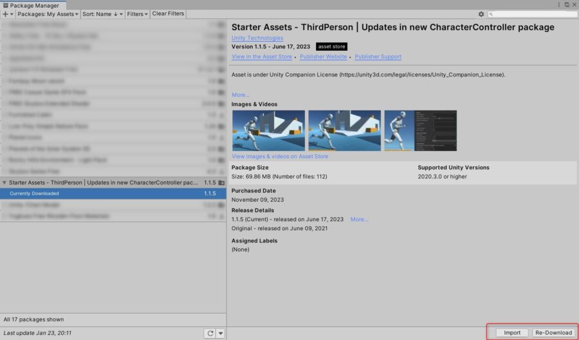Image resolution: width=579 pixels, height=340 pixels.
Task: Click the Clear Filters button
Action: (168, 13)
